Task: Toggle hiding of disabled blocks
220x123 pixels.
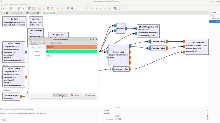Action: (x=109, y=8)
